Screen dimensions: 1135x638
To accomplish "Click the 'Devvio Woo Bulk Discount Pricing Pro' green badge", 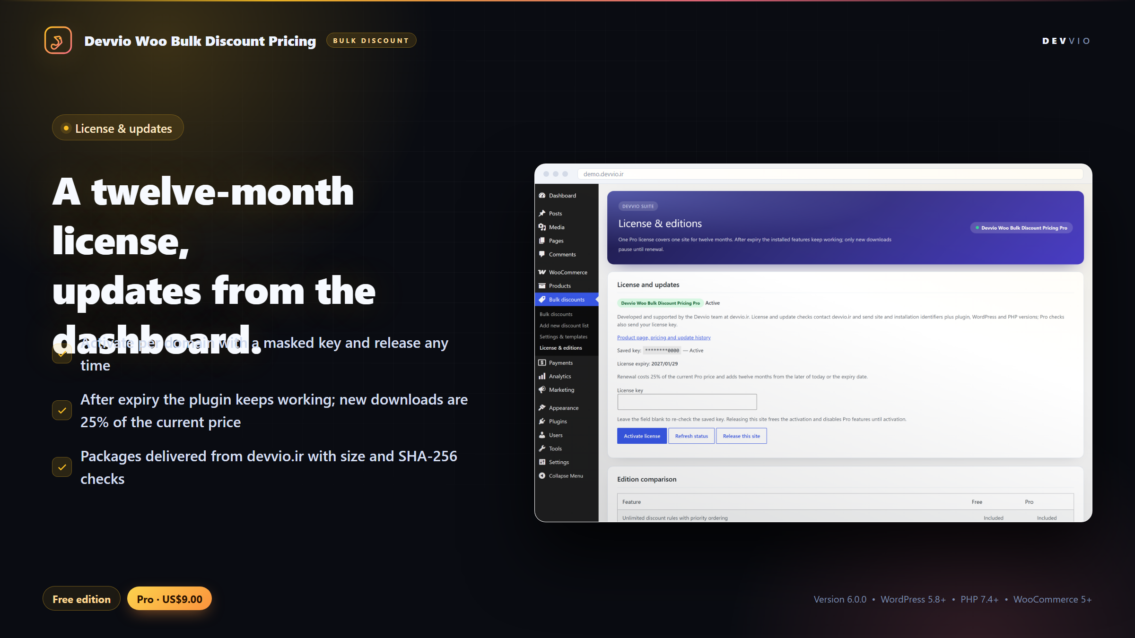I will (x=660, y=303).
